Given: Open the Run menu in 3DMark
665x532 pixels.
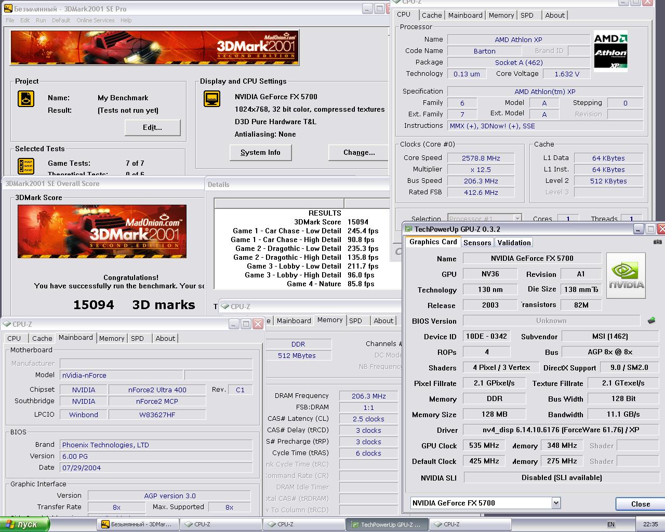Looking at the screenshot, I should [x=41, y=20].
